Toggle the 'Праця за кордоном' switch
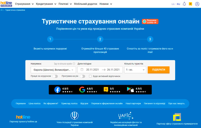 point(55,76)
